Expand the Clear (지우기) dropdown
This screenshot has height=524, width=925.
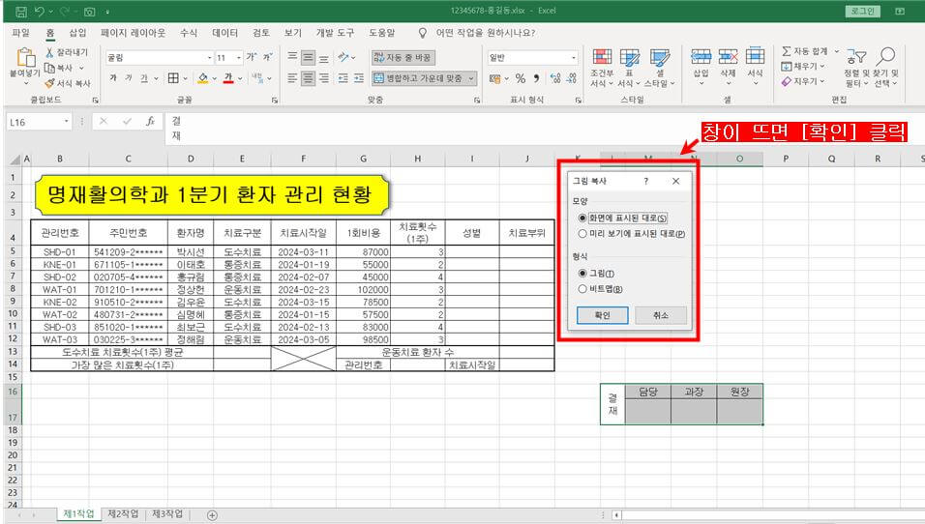pos(821,81)
